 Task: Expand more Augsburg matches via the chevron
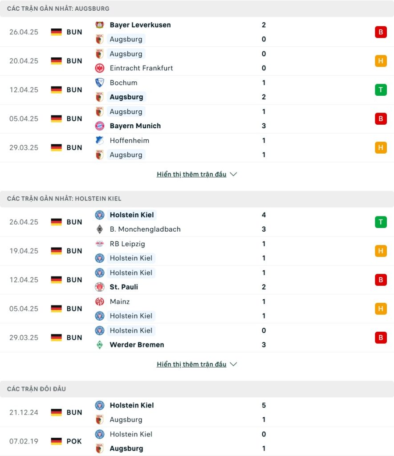pyautogui.click(x=233, y=174)
